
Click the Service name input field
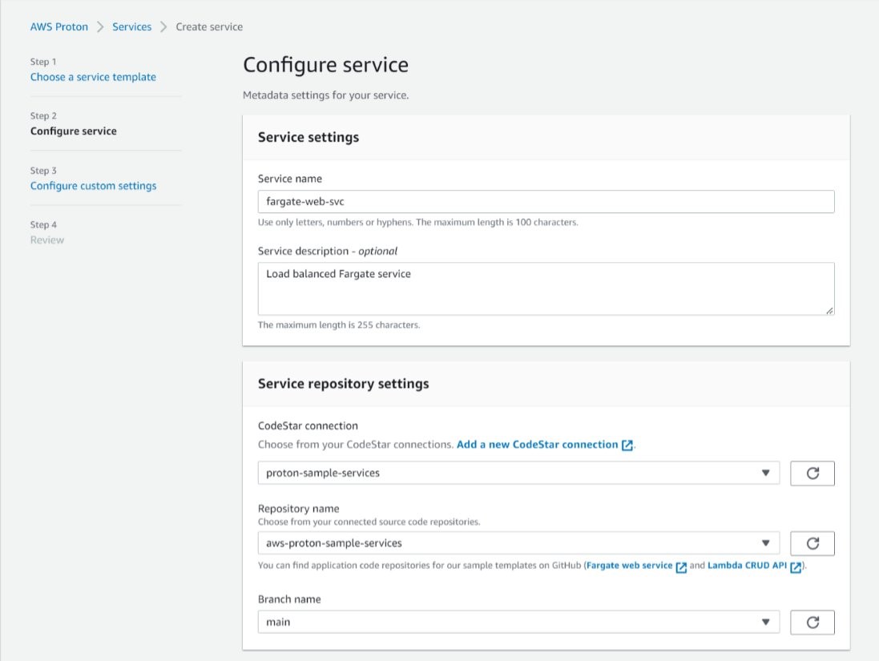point(546,202)
